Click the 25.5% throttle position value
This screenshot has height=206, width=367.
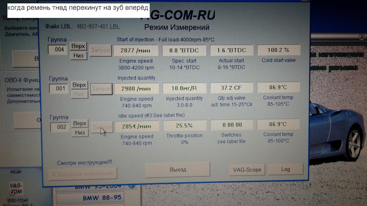[x=184, y=125]
